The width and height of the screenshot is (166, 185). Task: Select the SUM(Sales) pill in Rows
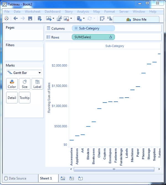tap(93, 37)
